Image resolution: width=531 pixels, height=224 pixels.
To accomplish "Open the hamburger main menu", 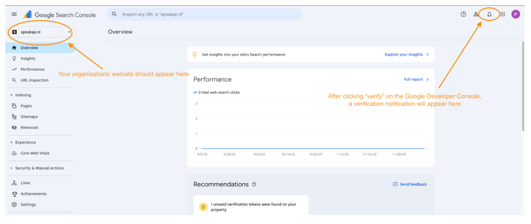I will coord(14,14).
